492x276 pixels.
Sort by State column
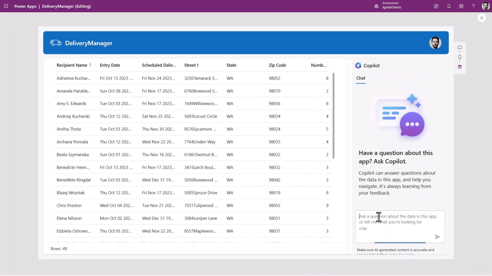coord(231,65)
